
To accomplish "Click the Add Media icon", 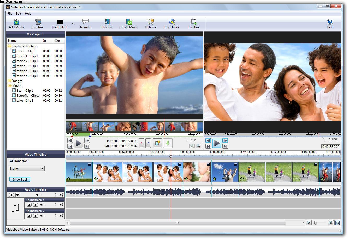I will point(16,23).
